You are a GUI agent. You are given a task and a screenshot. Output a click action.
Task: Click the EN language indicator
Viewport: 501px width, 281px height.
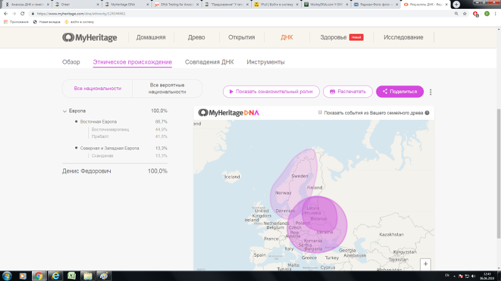[x=447, y=275]
